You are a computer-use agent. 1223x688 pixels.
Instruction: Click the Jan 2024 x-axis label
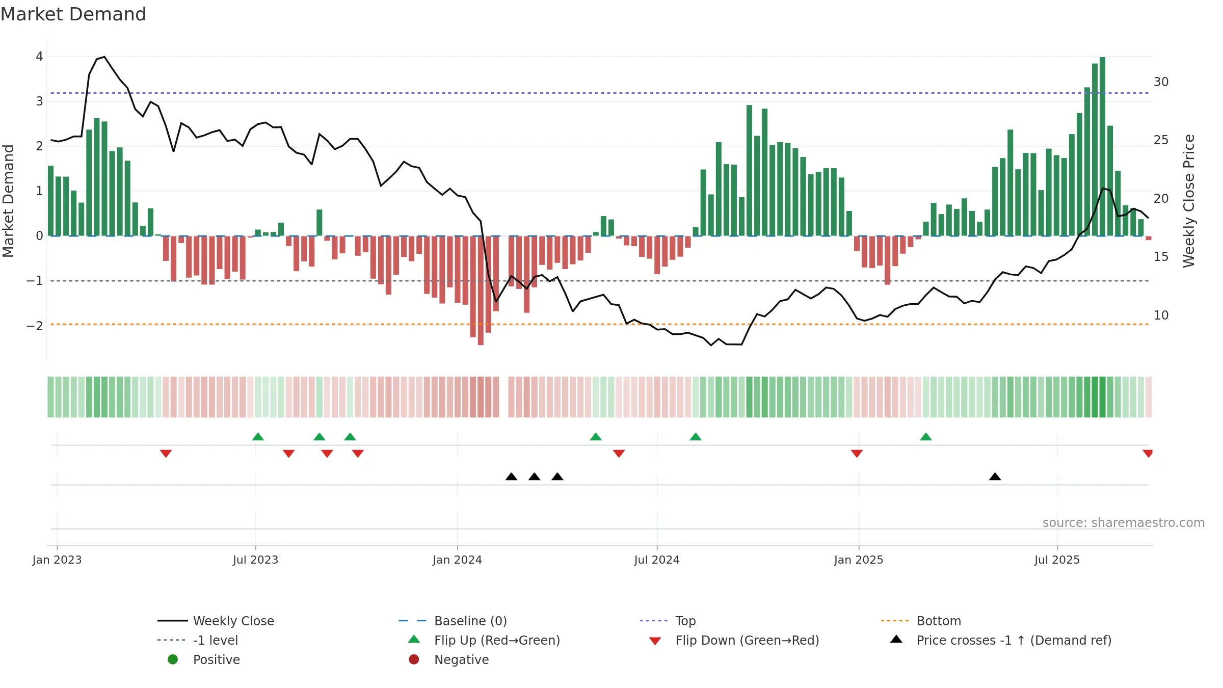pyautogui.click(x=457, y=560)
